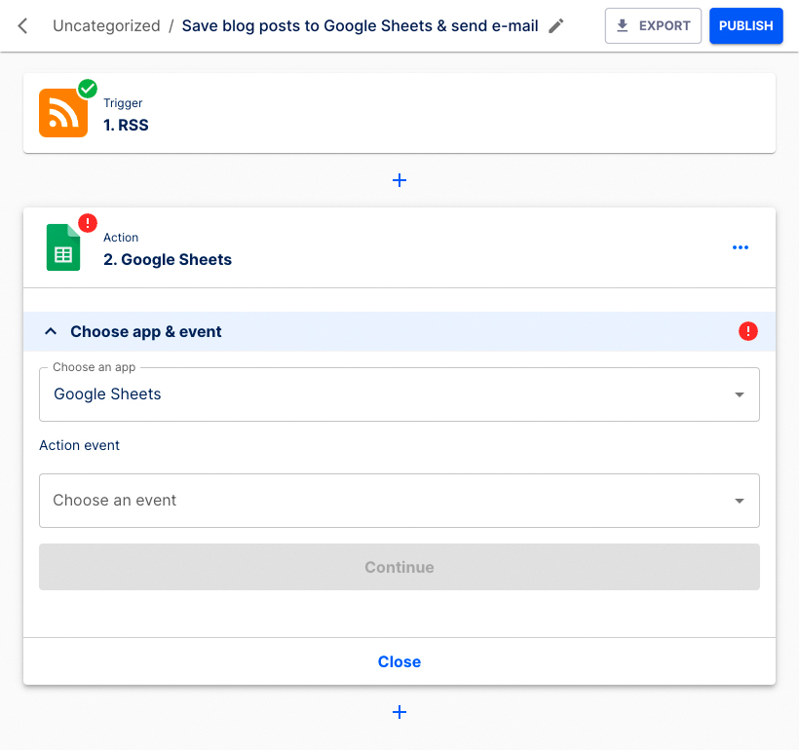Click the Google Sheets app icon
The image size is (799, 750).
[x=63, y=247]
